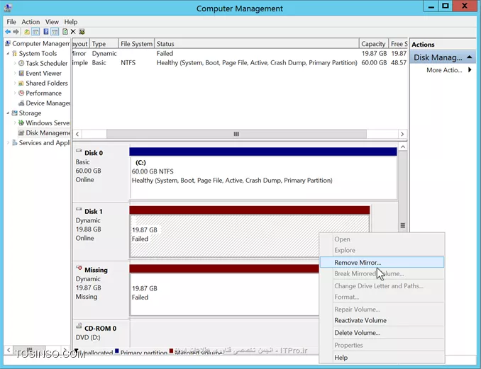Click volume list horizontal scrollbar left arrow
This screenshot has width=481, height=369.
pos(77,134)
